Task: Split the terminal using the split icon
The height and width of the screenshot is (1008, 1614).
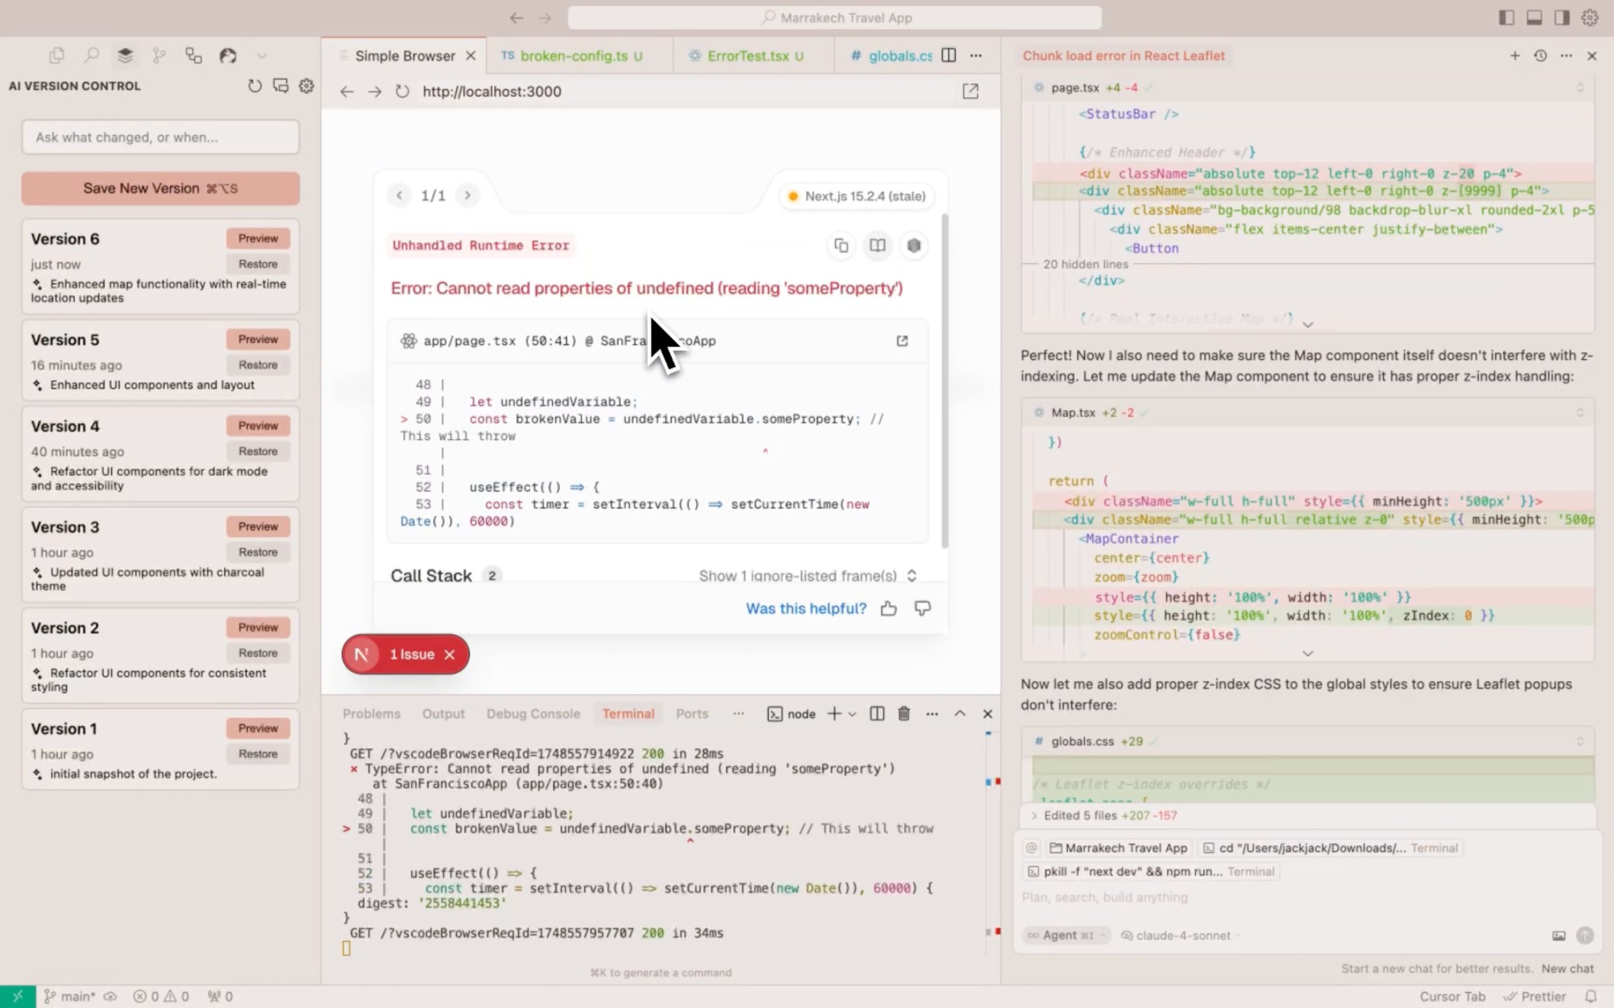Action: tap(876, 714)
